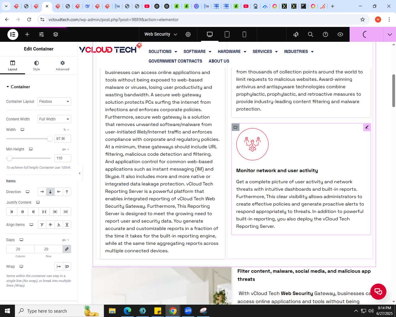
Task: Add a new element with plus icon
Action: click(27, 34)
